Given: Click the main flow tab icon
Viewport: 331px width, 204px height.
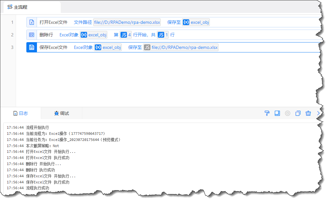Looking at the screenshot, I should tap(10, 7).
